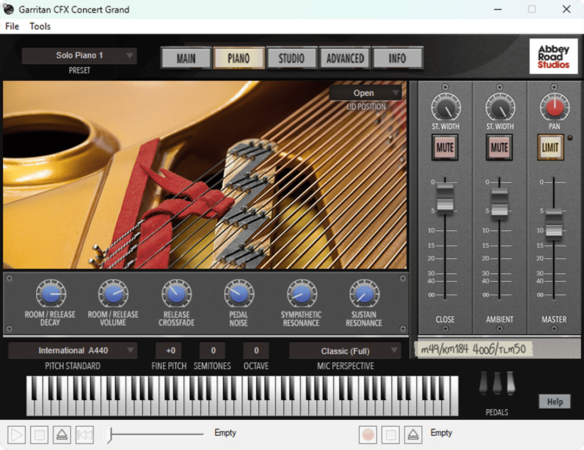The width and height of the screenshot is (584, 450).
Task: Click the middle sostenuto pedal
Action: (497, 382)
